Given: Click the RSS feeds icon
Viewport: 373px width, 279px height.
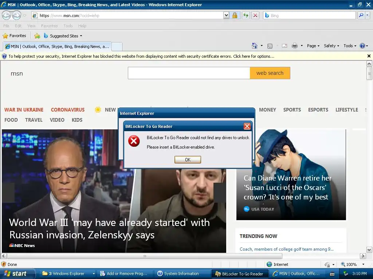Looking at the screenshot, I should coord(270,46).
